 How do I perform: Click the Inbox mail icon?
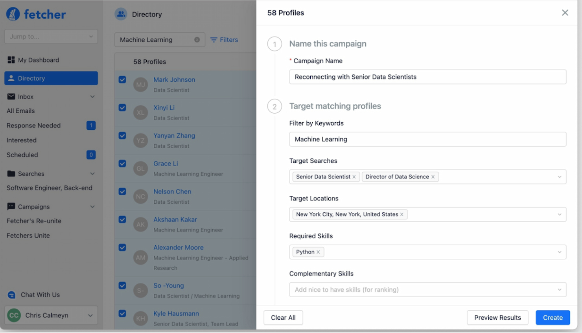pos(11,96)
